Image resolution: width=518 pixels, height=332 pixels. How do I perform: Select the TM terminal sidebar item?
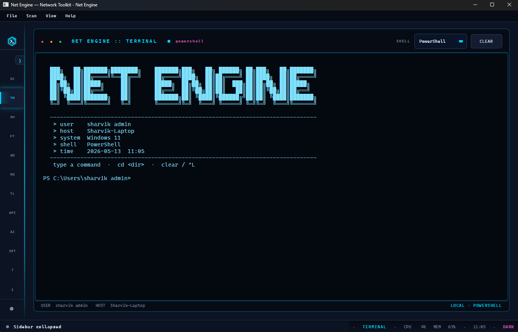(12, 98)
